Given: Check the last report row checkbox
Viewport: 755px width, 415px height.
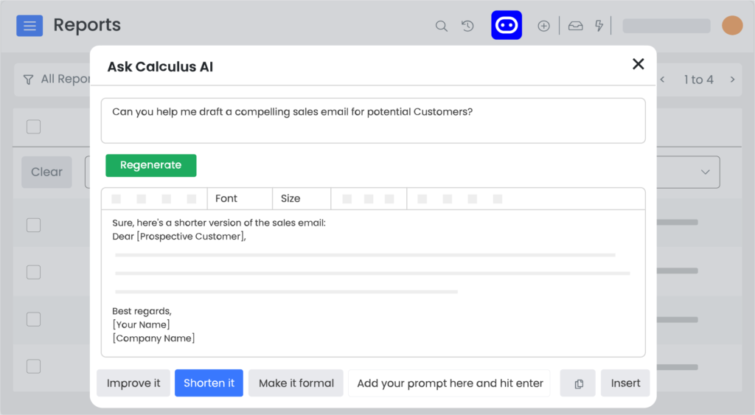Looking at the screenshot, I should tap(34, 366).
